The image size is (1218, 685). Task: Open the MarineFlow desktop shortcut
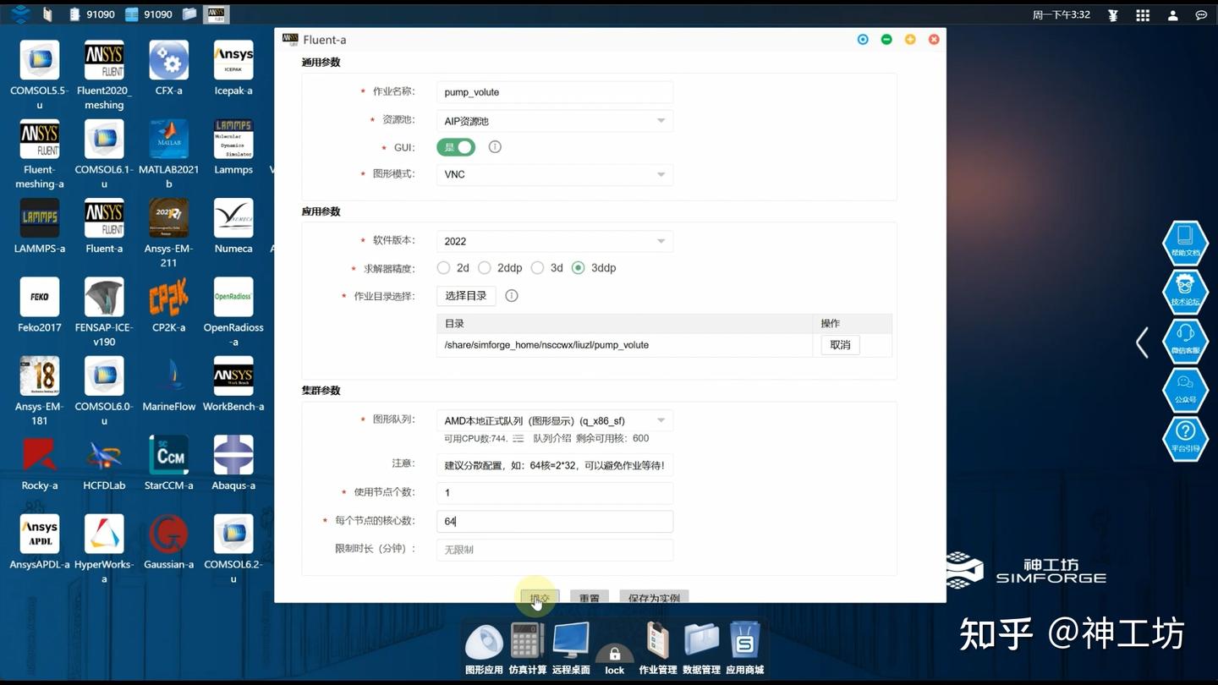click(x=169, y=375)
